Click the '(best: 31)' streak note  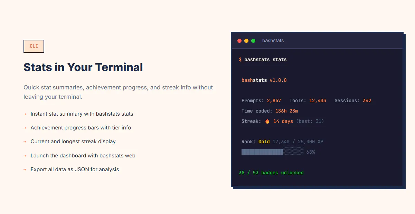pos(310,121)
